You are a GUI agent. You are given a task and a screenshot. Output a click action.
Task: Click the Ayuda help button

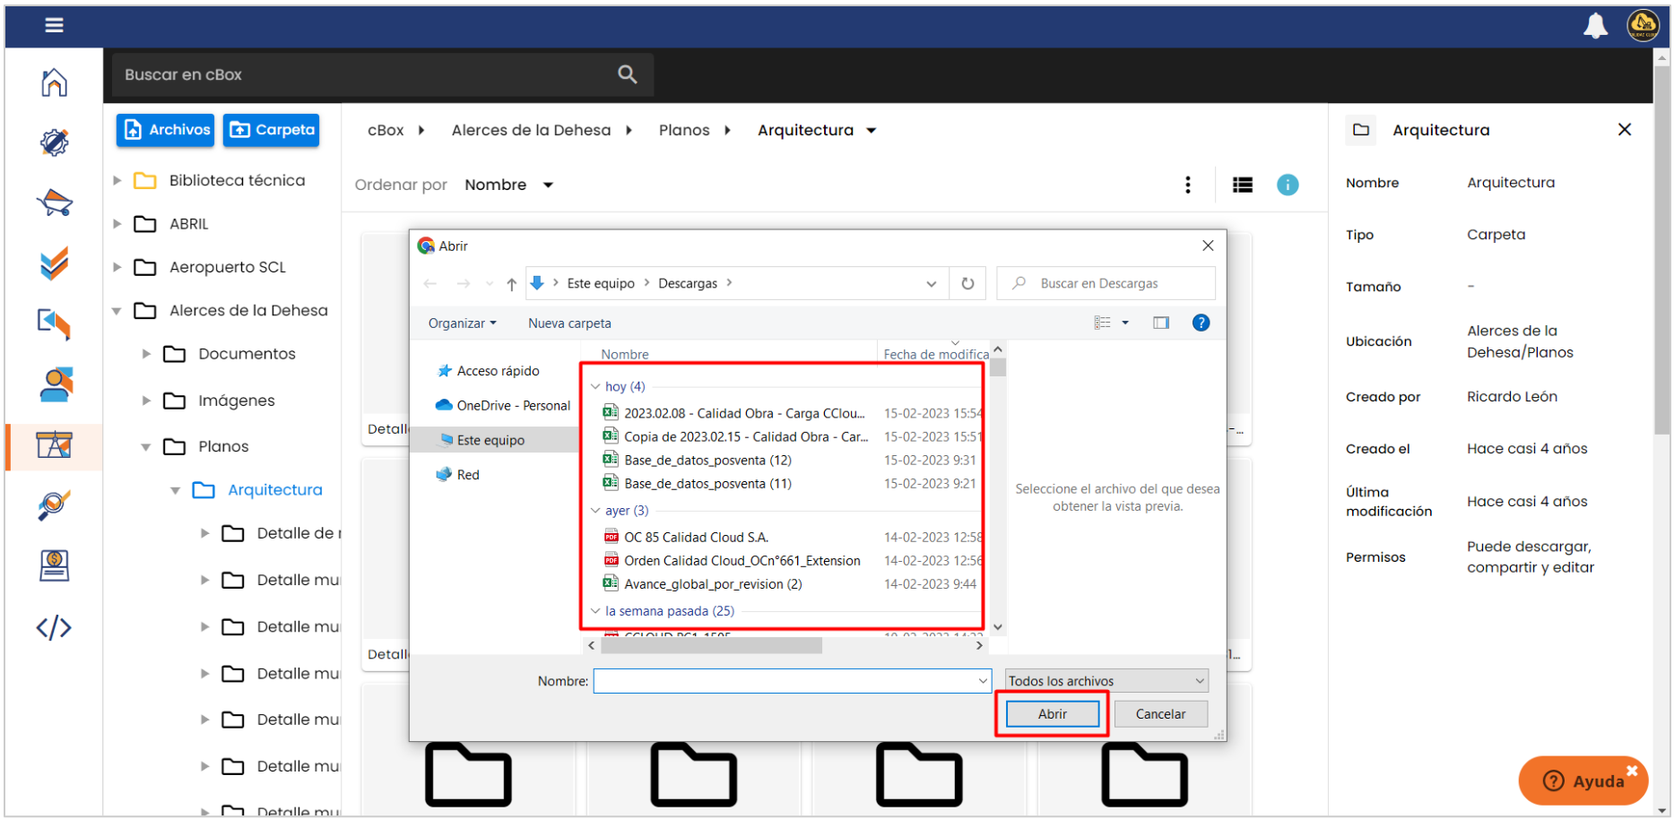(1583, 780)
